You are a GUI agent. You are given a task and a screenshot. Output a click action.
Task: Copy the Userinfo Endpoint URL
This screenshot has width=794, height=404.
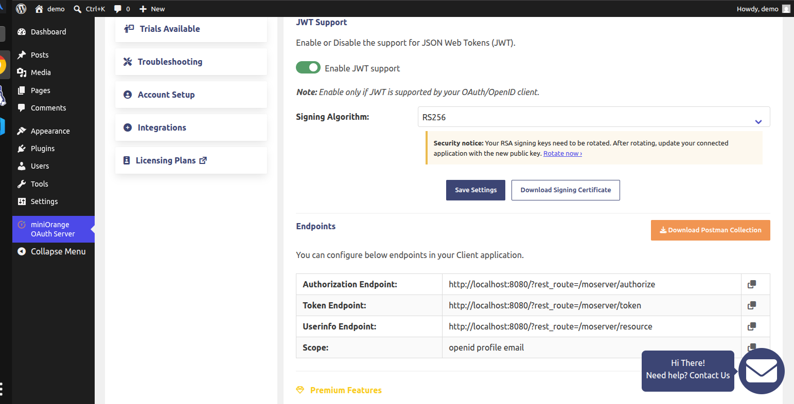point(752,326)
